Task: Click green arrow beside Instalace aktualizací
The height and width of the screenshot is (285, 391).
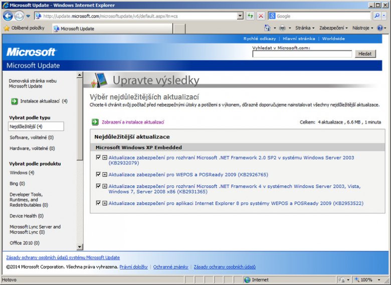Action: click(x=14, y=101)
